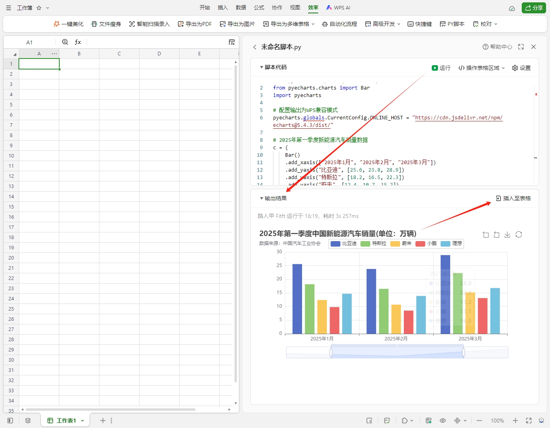
Task: Toggle 理想 legend series
Action: 451,243
